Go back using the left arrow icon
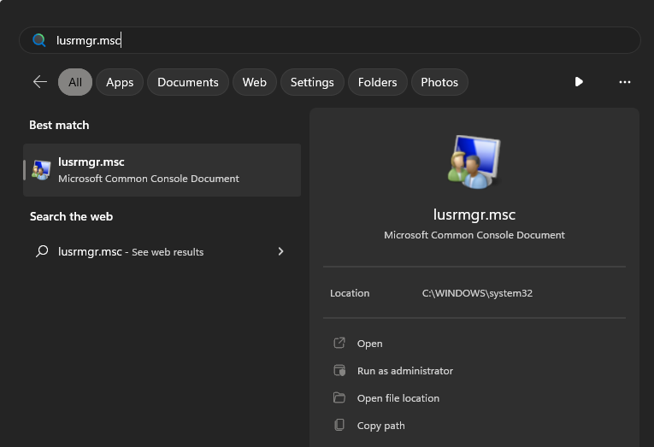 pyautogui.click(x=40, y=82)
